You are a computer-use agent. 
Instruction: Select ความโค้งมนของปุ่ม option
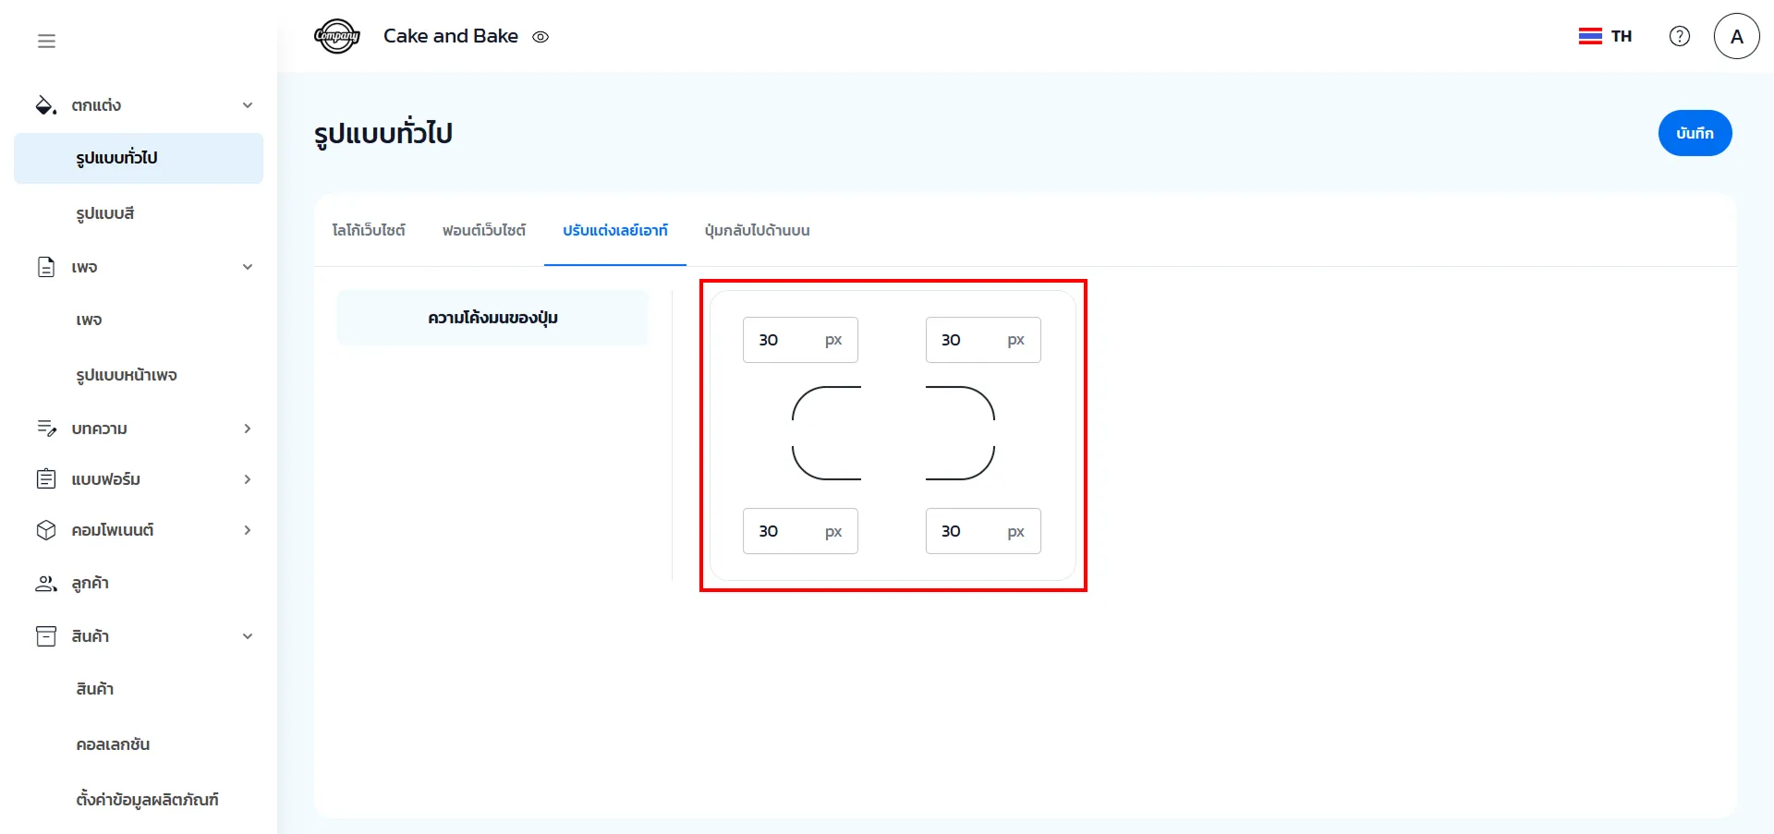coord(492,318)
